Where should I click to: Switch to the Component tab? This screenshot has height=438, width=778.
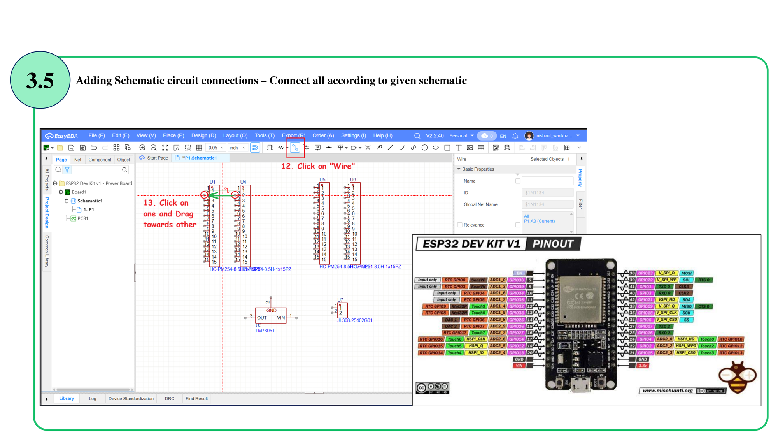point(100,160)
